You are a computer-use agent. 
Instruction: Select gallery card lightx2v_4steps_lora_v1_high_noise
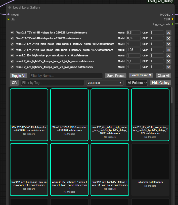click(x=69, y=169)
